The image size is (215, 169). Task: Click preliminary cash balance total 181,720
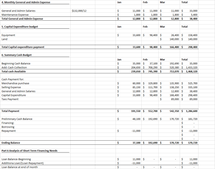[193, 119]
